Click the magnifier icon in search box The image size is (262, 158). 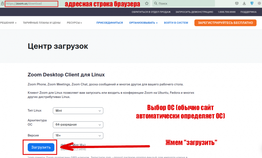tap(156, 4)
